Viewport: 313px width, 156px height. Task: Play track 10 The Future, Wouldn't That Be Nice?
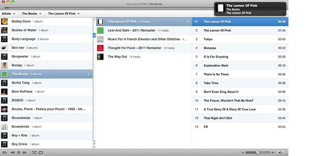click(x=240, y=100)
